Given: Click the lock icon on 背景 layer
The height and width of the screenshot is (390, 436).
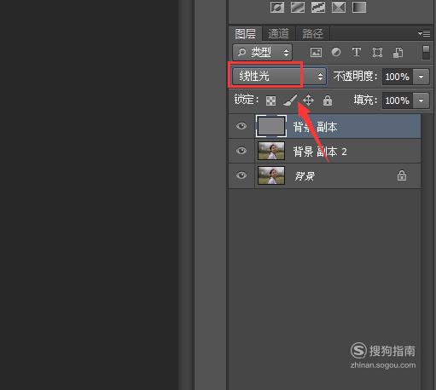Looking at the screenshot, I should (x=402, y=175).
